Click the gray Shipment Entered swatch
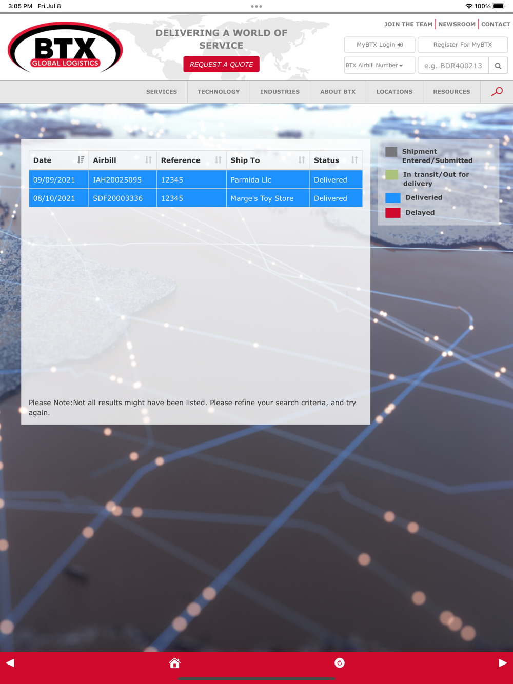The height and width of the screenshot is (684, 513). tap(391, 152)
